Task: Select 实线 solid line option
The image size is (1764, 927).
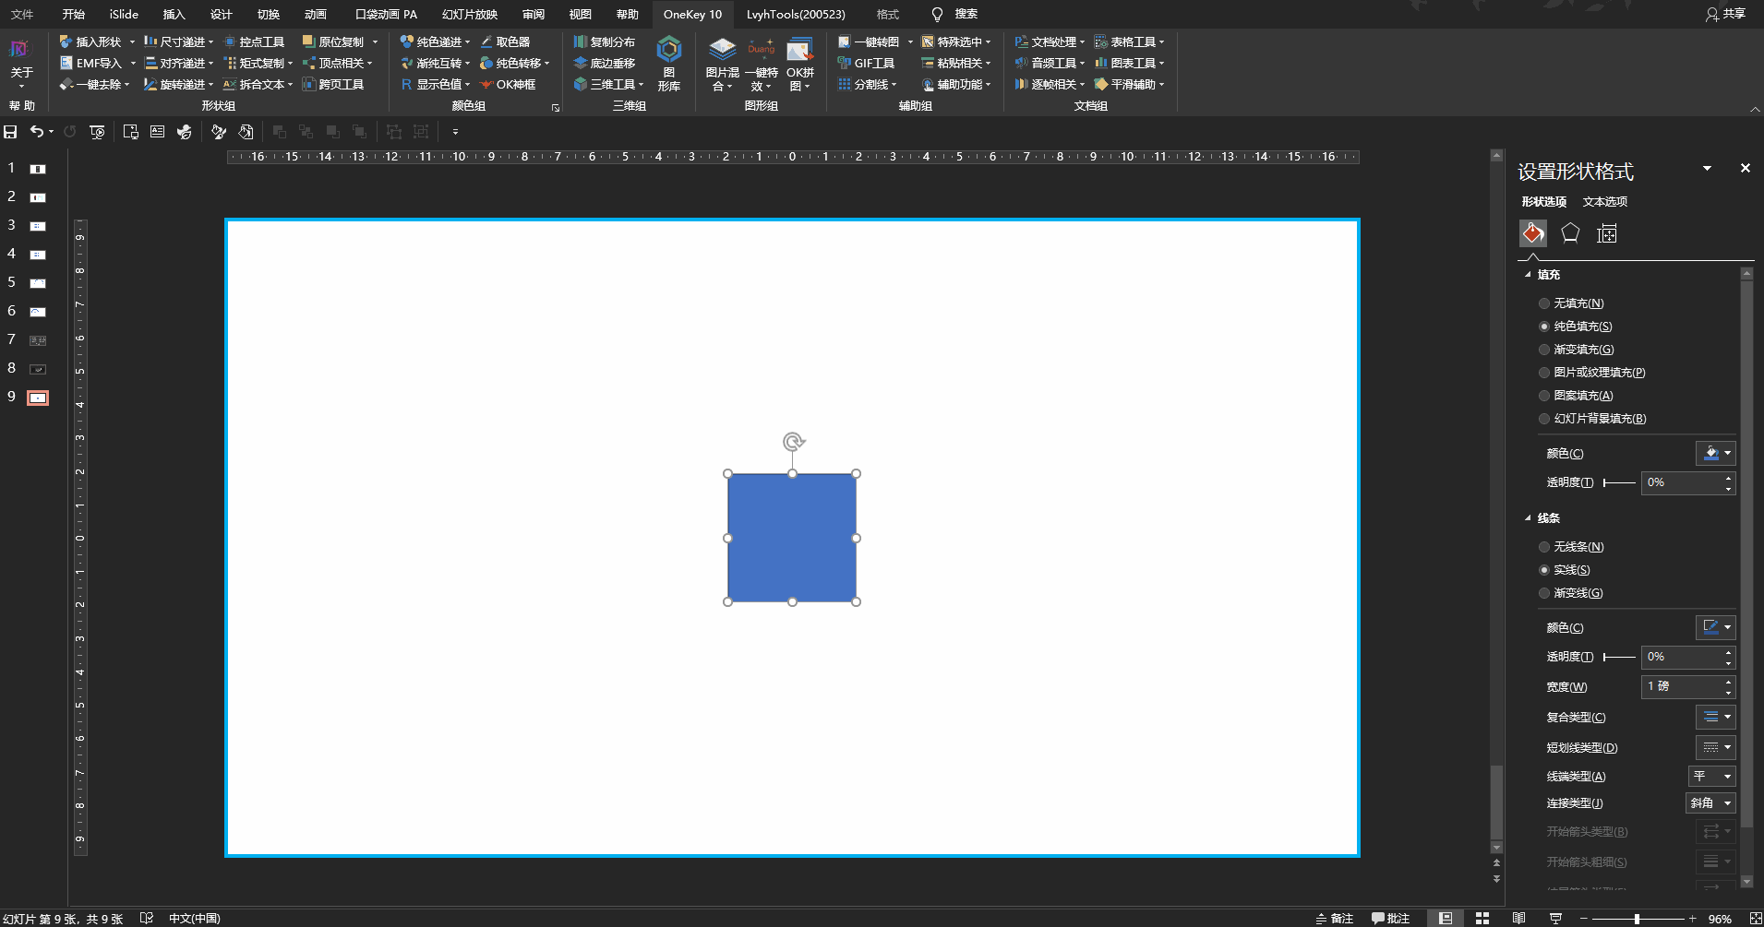Action: click(x=1565, y=570)
